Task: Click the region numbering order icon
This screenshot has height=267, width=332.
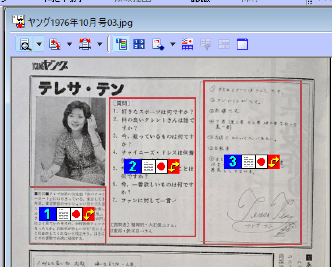Action: pyautogui.click(x=139, y=44)
